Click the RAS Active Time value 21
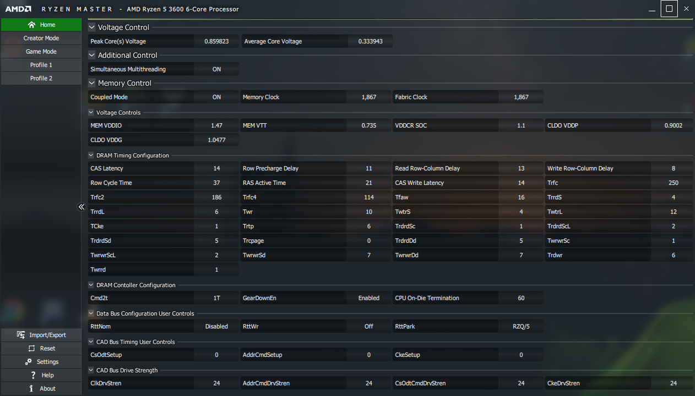Screen dimensions: 695x396 click(x=369, y=183)
